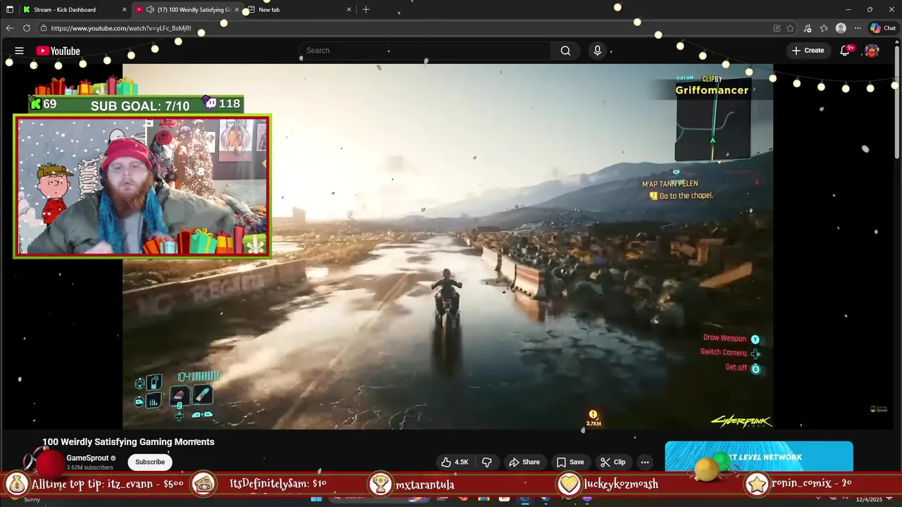This screenshot has width=902, height=507.
Task: Click the browser address bar URL
Action: [x=121, y=28]
